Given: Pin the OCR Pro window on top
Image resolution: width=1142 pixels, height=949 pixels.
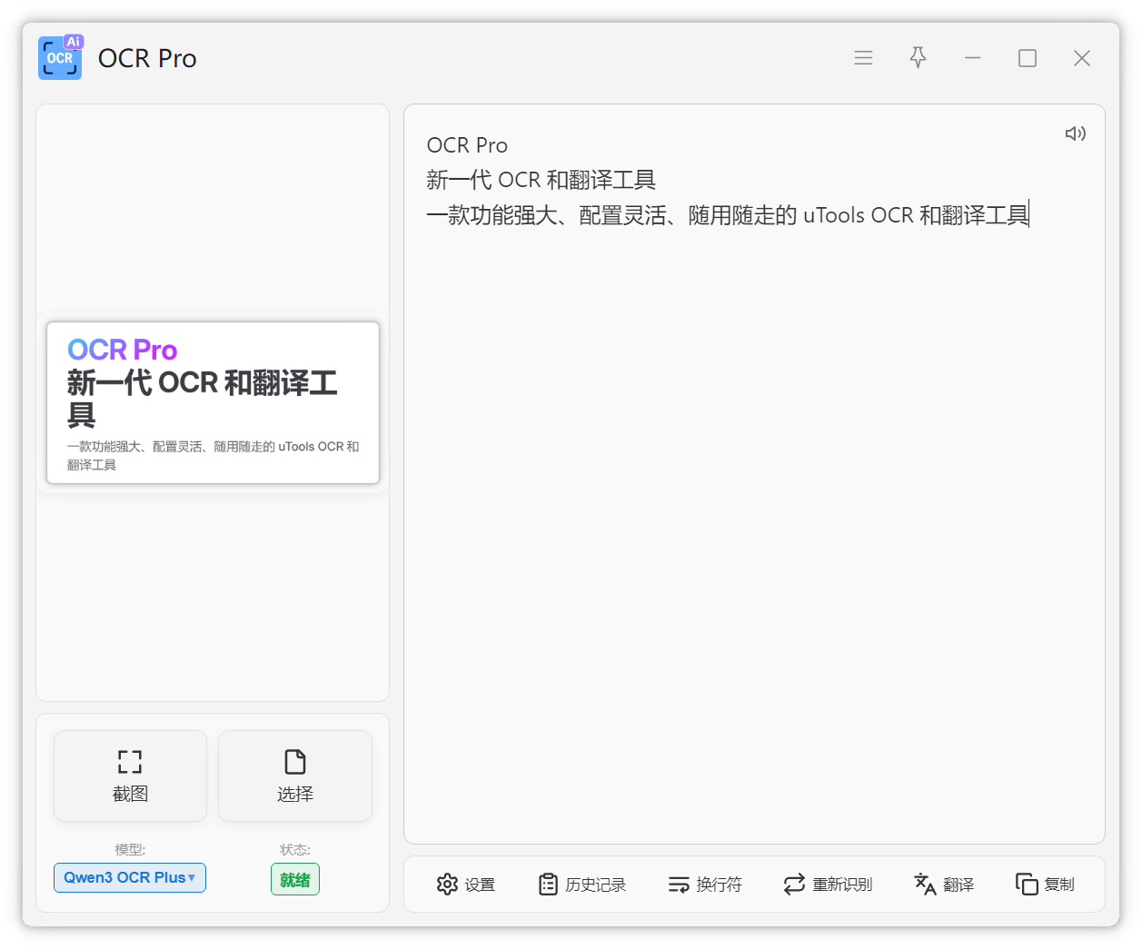Looking at the screenshot, I should (x=918, y=58).
